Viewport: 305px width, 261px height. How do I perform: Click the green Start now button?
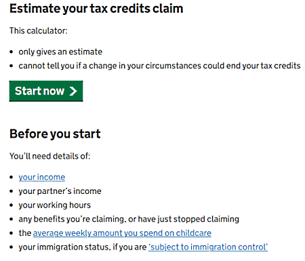pyautogui.click(x=46, y=91)
